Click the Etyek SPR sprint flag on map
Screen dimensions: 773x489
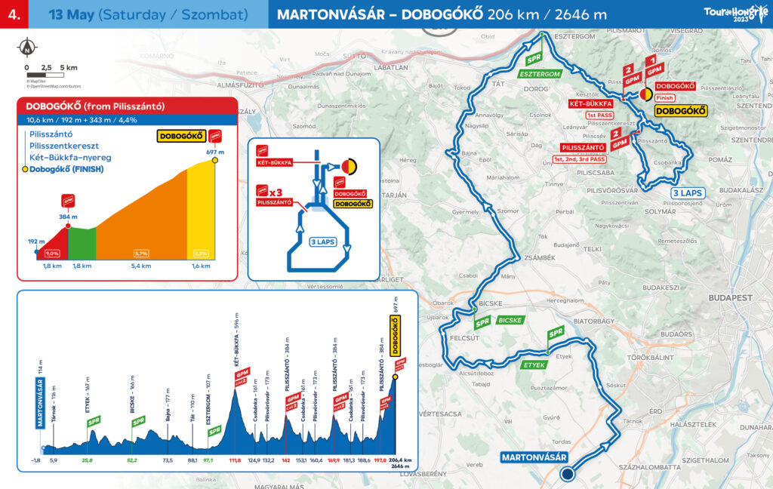(556, 333)
